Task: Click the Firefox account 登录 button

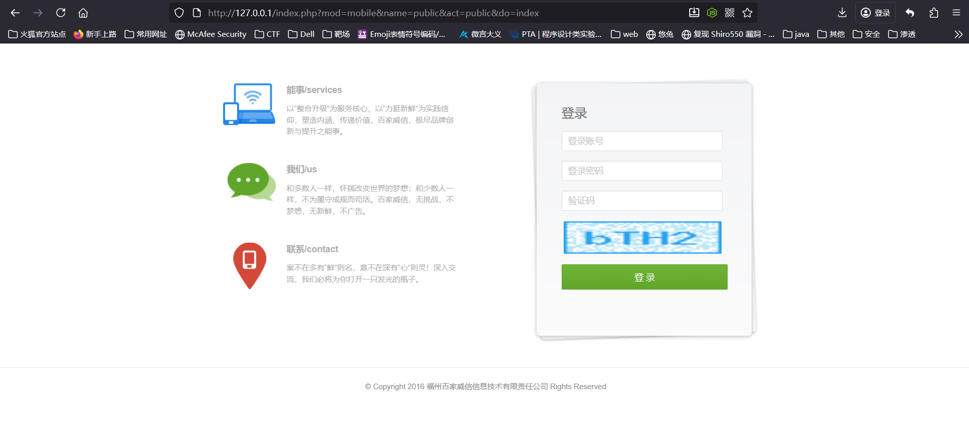Action: point(875,13)
